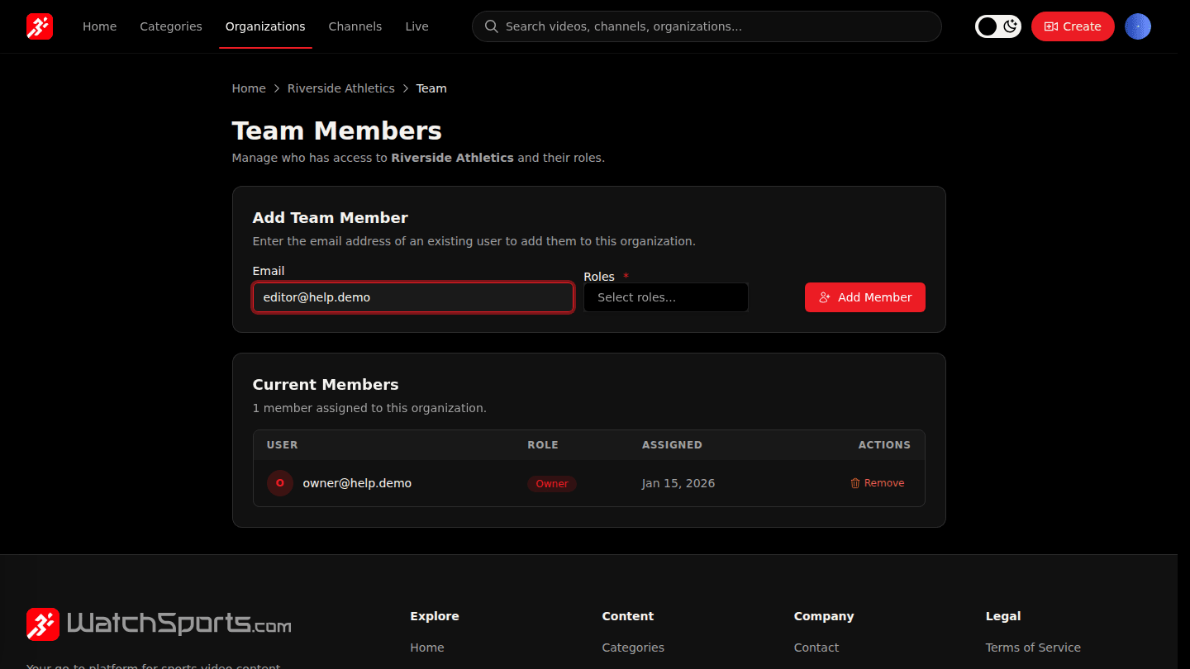Viewport: 1190px width, 669px height.
Task: Remove owner@help.demo from the team
Action: click(878, 483)
